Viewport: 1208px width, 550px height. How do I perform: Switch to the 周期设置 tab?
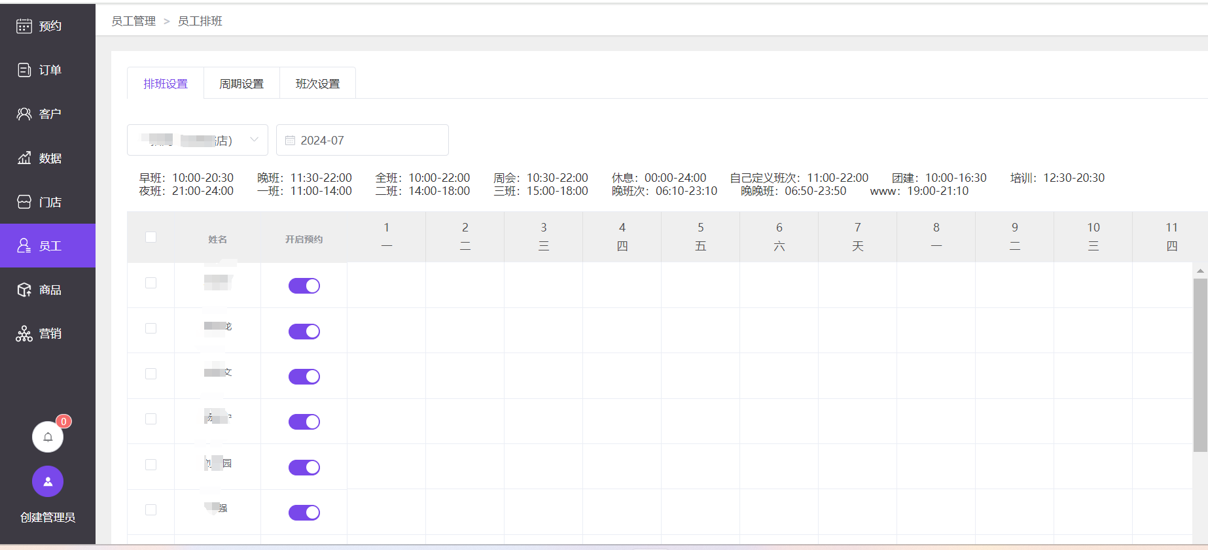click(241, 84)
